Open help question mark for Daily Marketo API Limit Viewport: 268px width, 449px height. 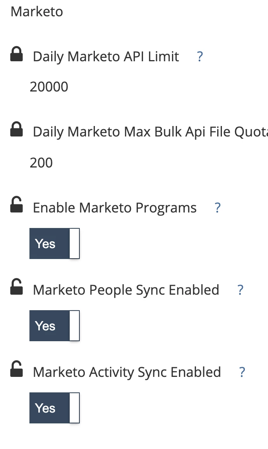click(x=200, y=57)
